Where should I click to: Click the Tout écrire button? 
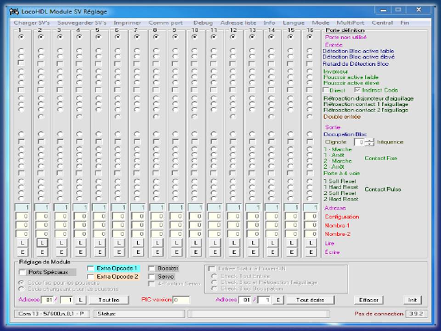(310, 300)
